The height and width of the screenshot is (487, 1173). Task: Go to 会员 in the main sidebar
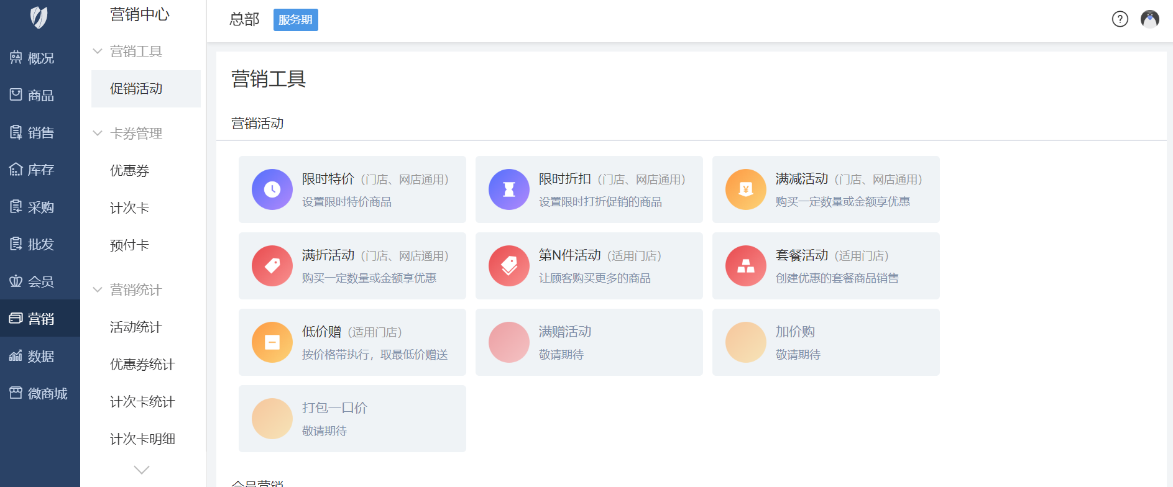[x=40, y=281]
